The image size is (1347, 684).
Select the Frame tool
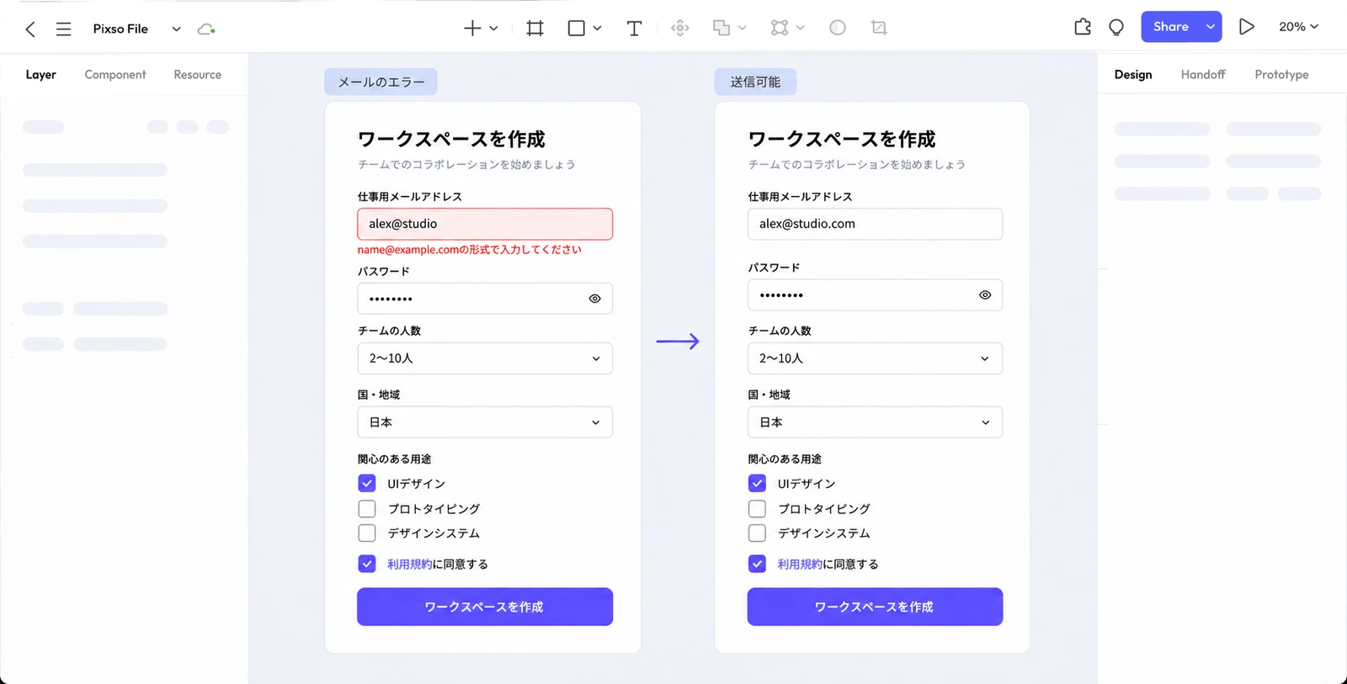(x=535, y=29)
